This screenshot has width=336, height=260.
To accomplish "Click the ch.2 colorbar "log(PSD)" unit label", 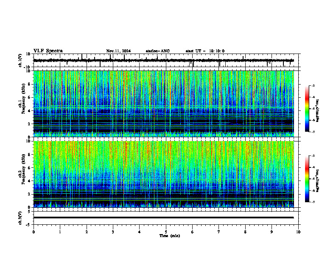I will (x=317, y=181).
